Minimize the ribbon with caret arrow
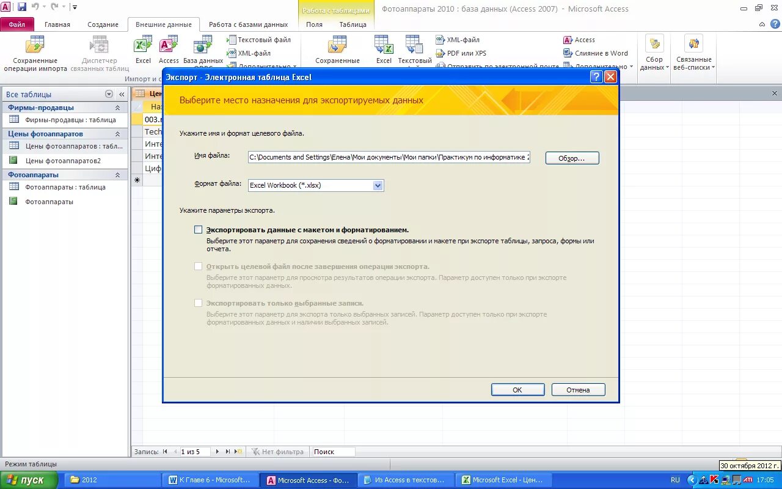The width and height of the screenshot is (782, 489). [761, 24]
